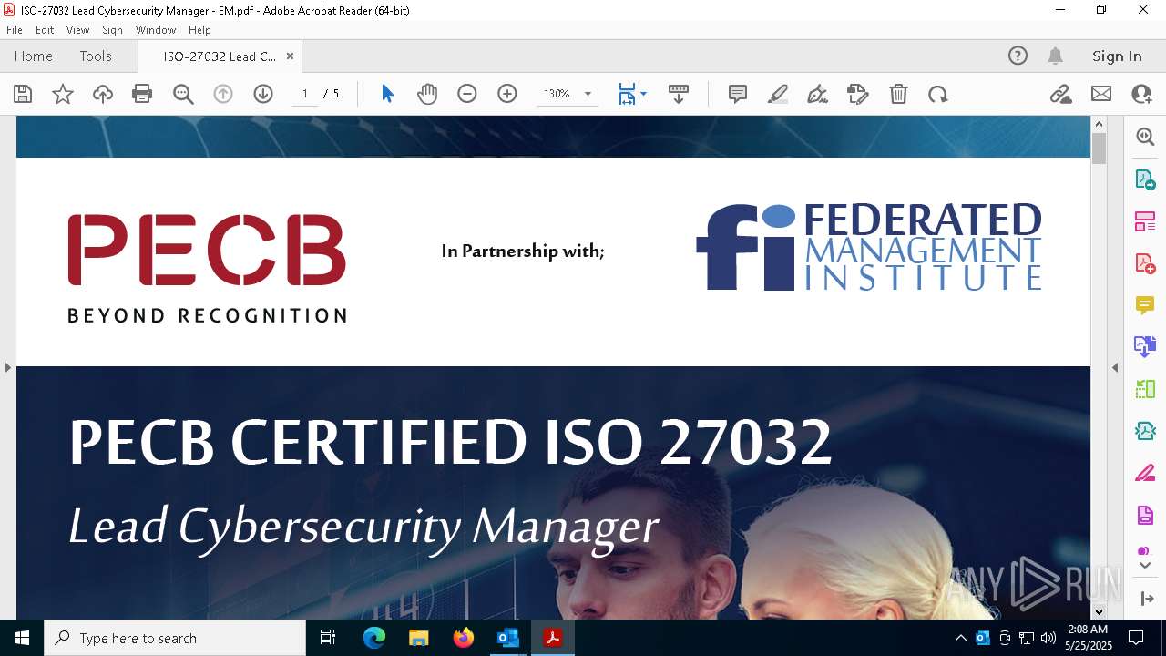Enable scrolling read mode icon

coord(679,94)
